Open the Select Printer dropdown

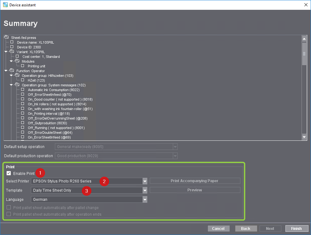click(x=144, y=182)
